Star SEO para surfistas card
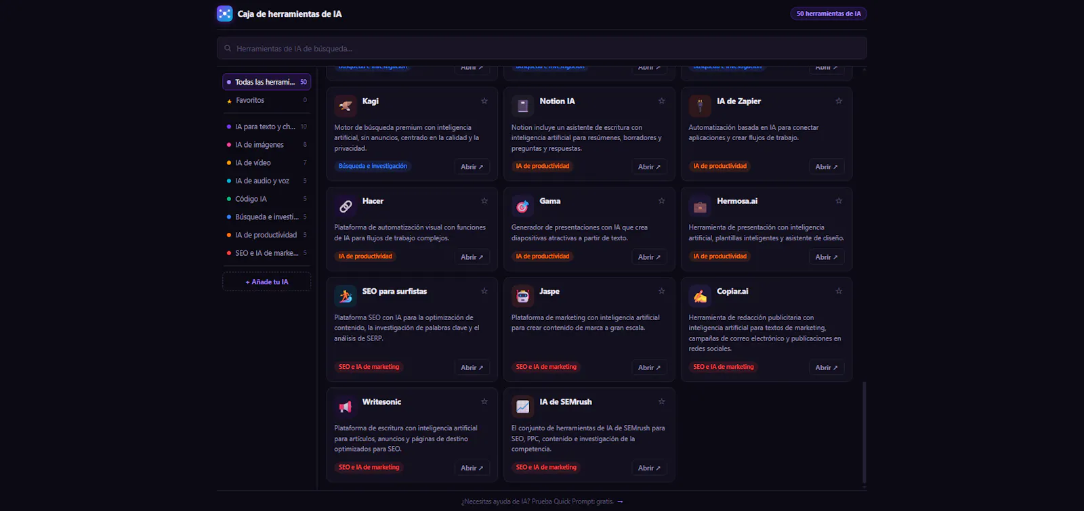Screen dimensions: 1084x511 [x=484, y=291]
